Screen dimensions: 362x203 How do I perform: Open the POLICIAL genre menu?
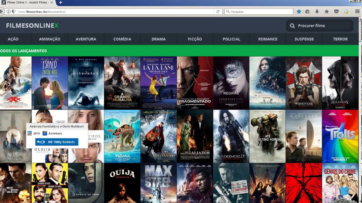click(231, 39)
